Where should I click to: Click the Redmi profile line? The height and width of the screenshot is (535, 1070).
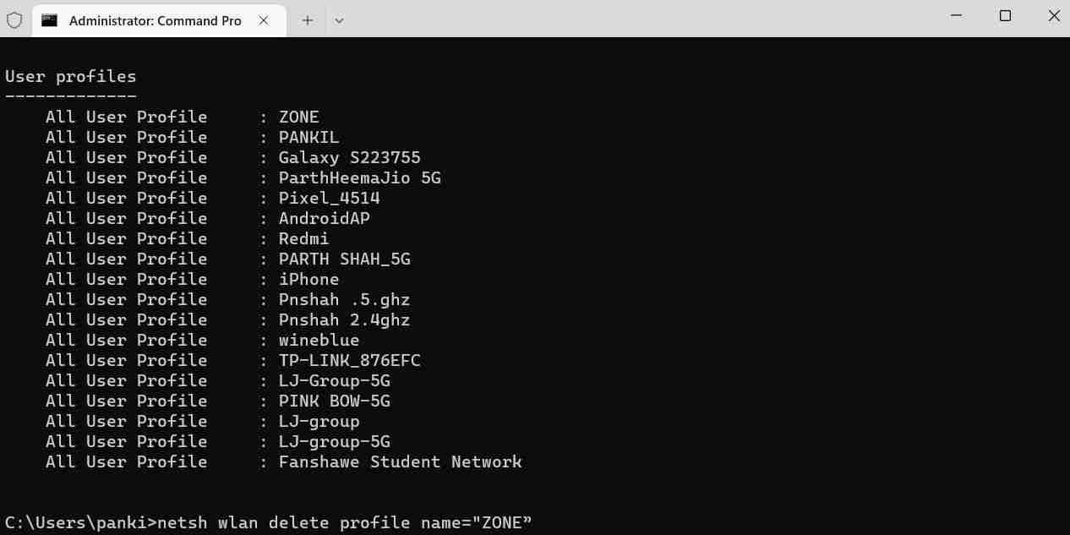[303, 238]
